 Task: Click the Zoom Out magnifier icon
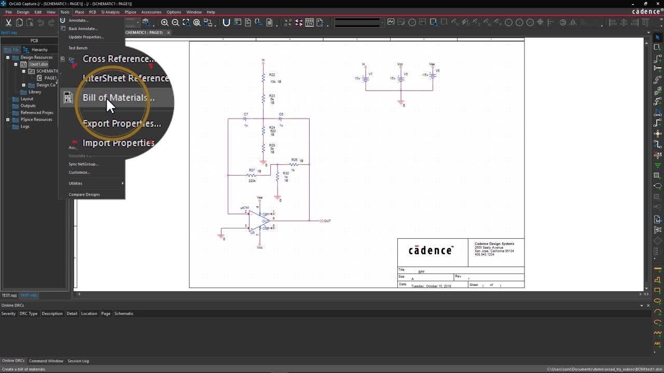[175, 22]
